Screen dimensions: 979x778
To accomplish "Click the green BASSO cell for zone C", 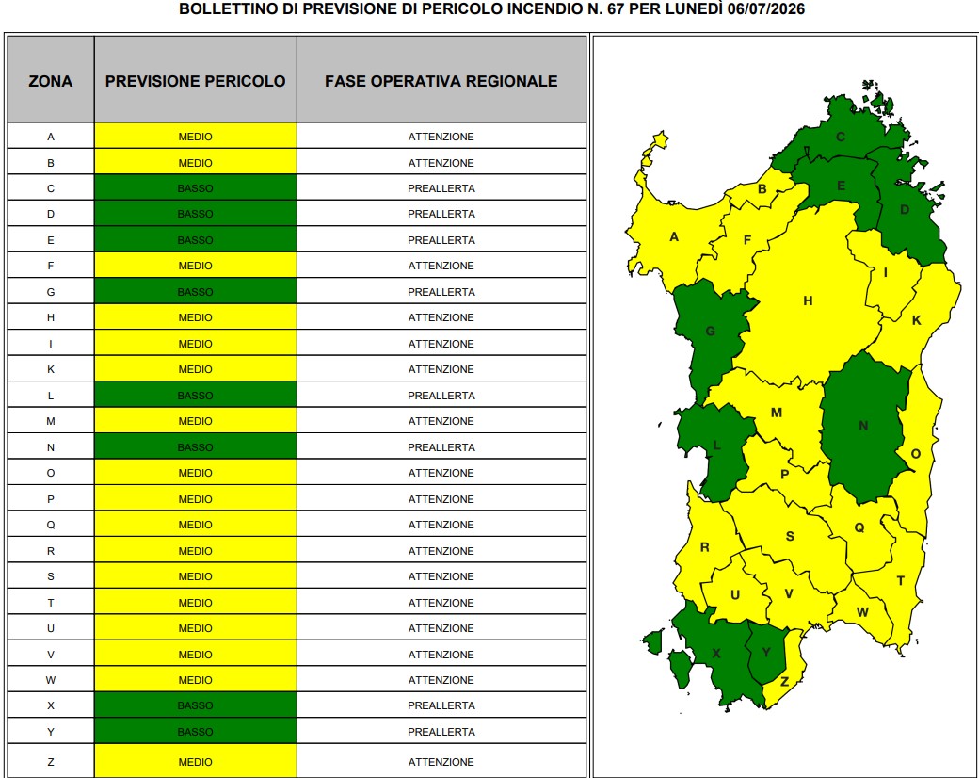I will pyautogui.click(x=196, y=188).
